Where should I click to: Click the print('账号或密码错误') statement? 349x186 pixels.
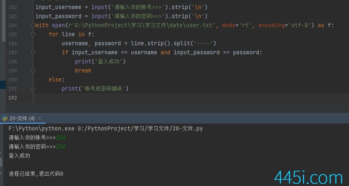95,88
